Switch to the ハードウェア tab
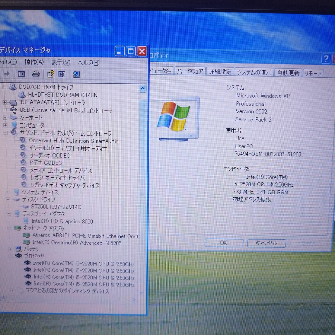This screenshot has width=335, height=335. point(190,71)
